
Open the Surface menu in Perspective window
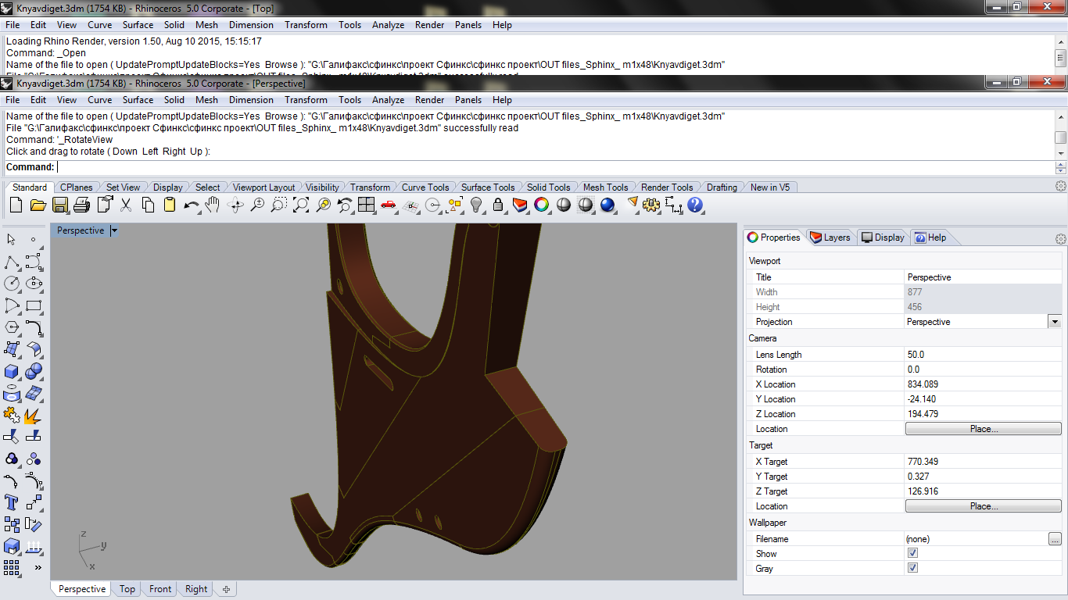[x=138, y=100]
